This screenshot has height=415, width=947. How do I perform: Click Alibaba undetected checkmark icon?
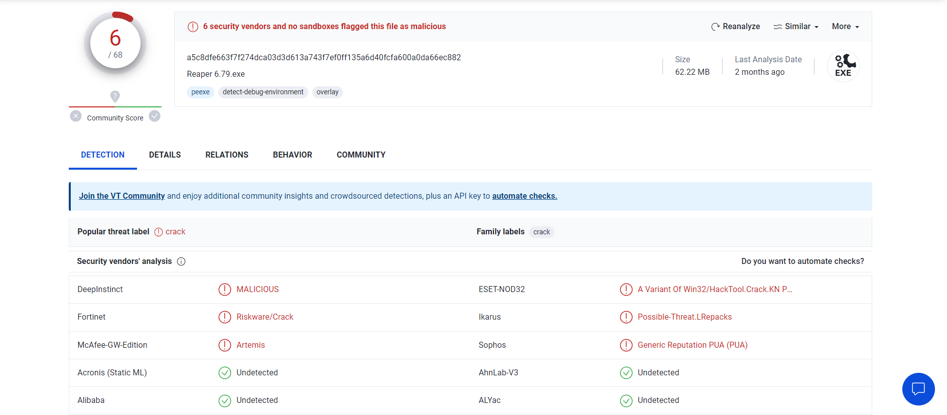(225, 400)
